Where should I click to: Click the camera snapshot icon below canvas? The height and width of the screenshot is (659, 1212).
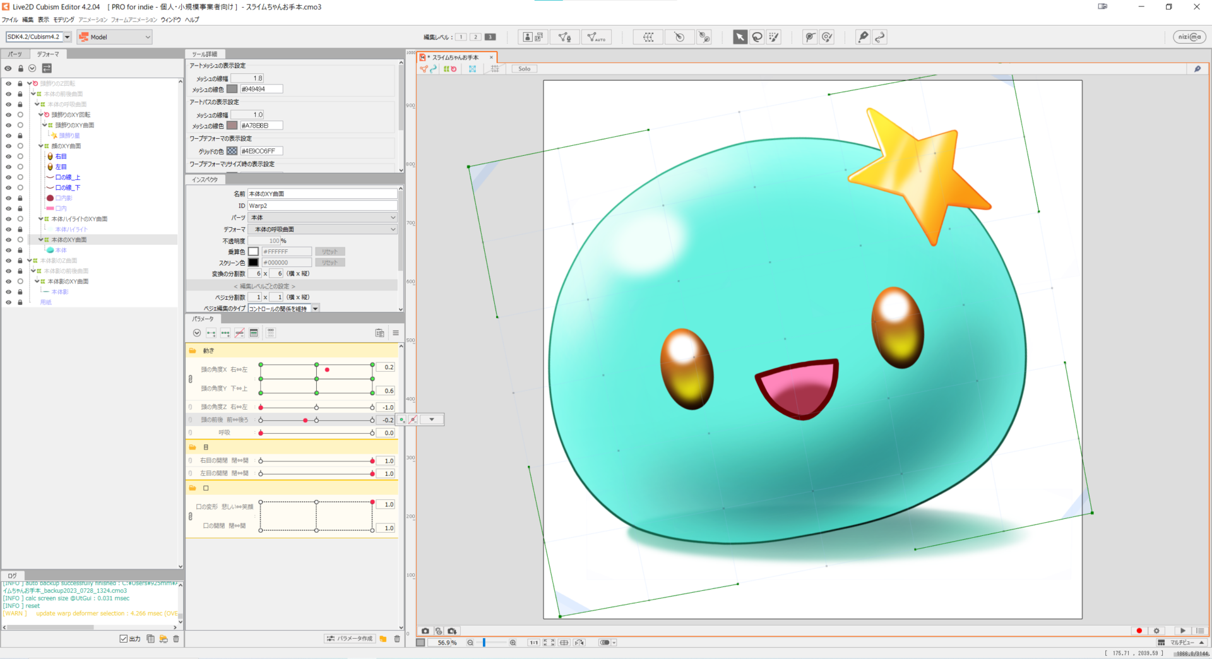pos(425,631)
